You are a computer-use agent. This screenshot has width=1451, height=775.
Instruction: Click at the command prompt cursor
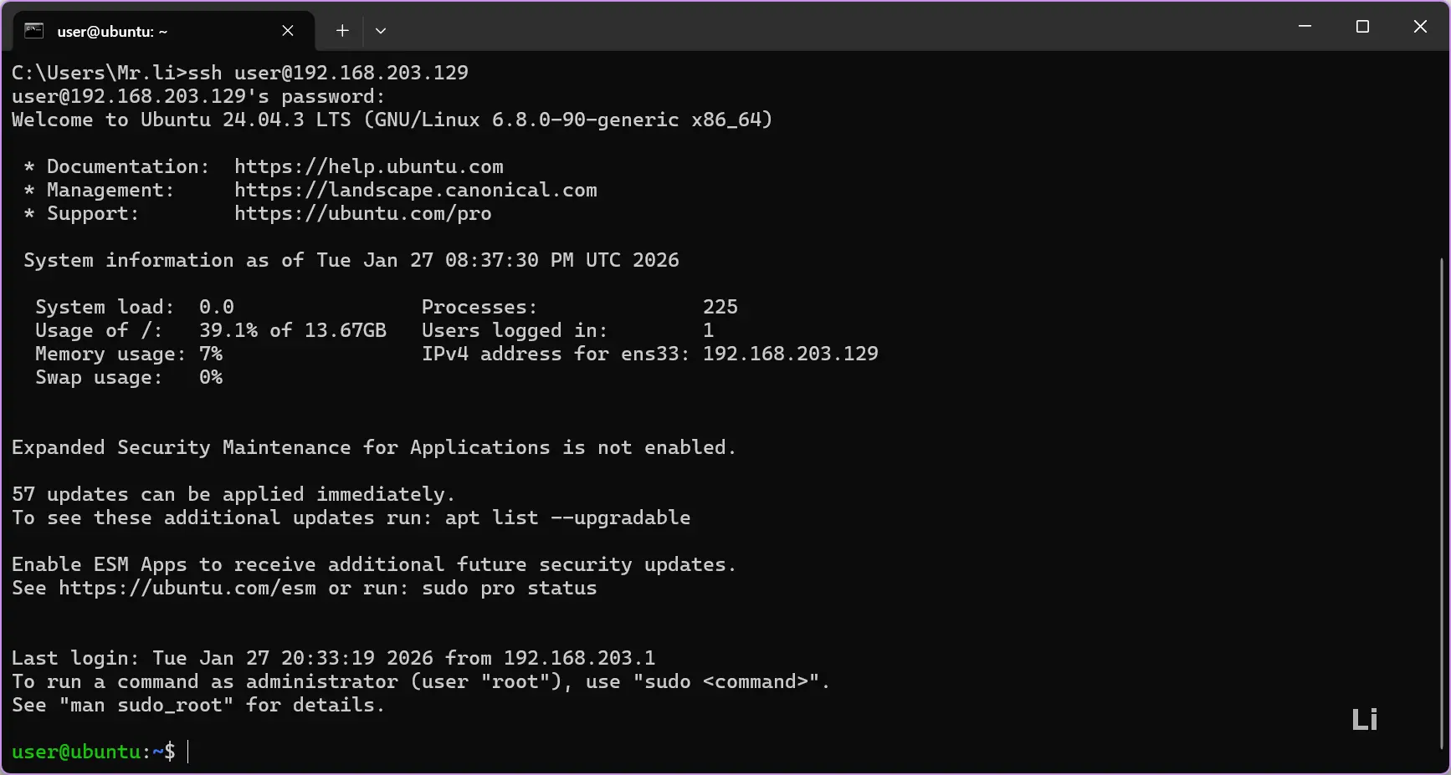[x=188, y=752]
